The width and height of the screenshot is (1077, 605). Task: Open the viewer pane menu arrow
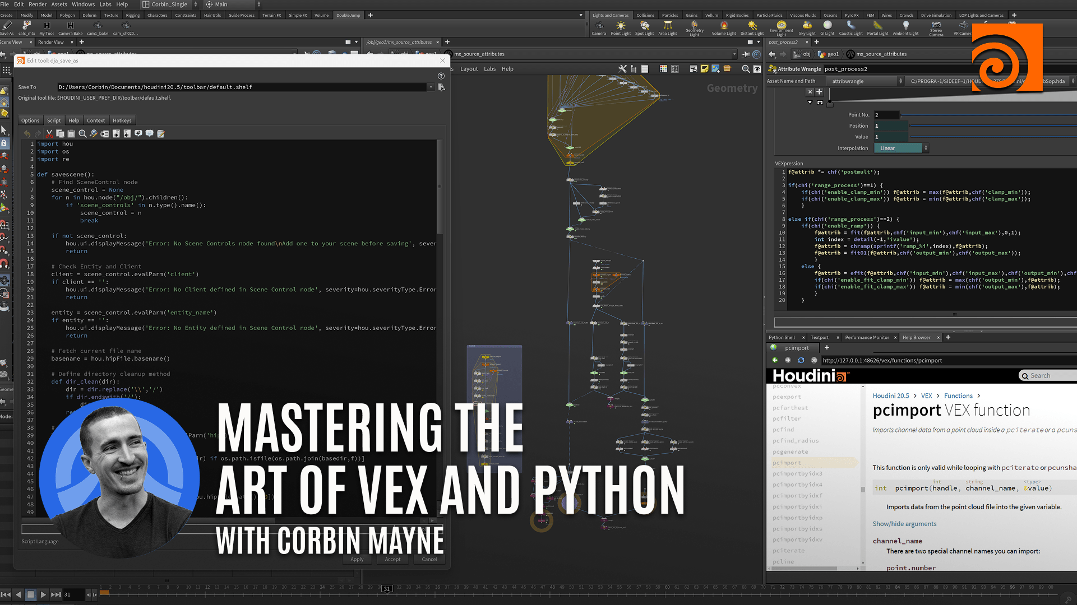[356, 42]
